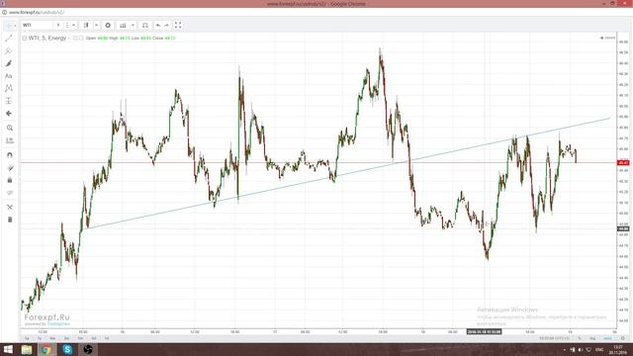Select the 1y date range

pyautogui.click(x=40, y=338)
